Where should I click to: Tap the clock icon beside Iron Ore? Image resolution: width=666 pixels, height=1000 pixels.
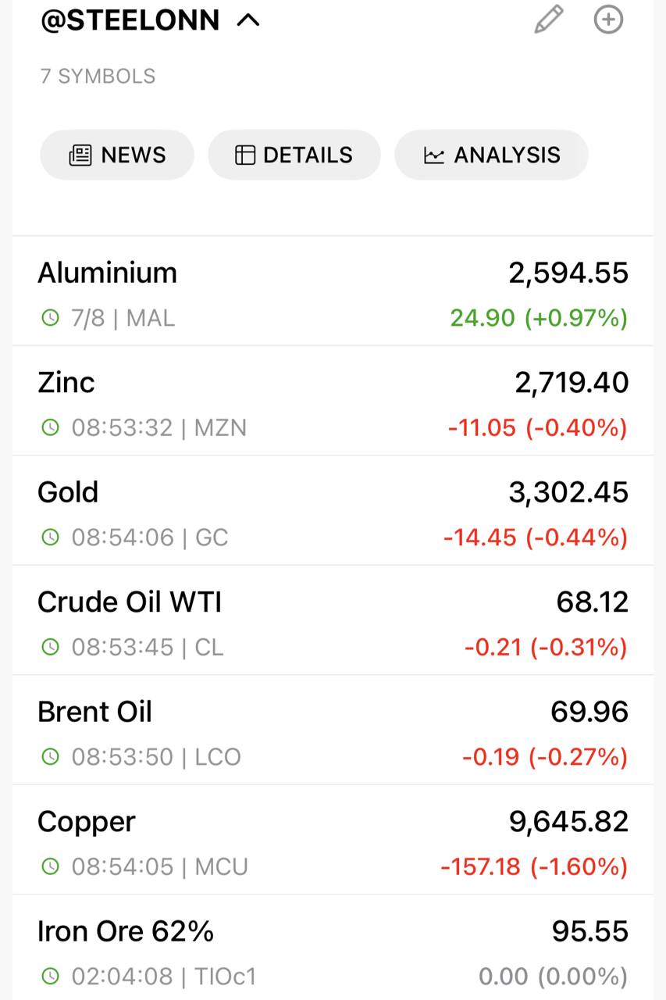[50, 977]
